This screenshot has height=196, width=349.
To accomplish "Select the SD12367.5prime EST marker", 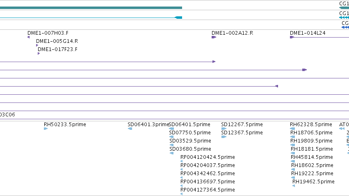I will [224, 137].
